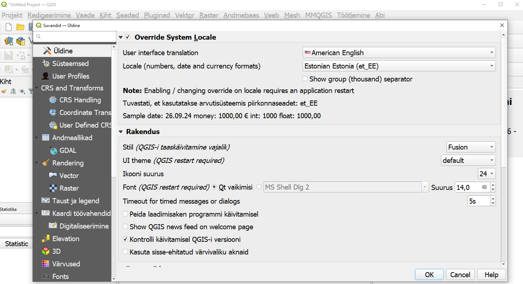523x284 pixels.
Task: Open the Värvused settings page
Action: (72, 264)
